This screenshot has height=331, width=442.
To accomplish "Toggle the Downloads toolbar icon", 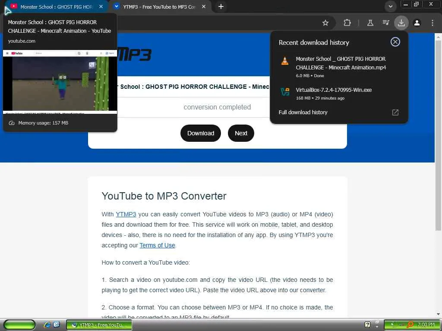I will pyautogui.click(x=401, y=23).
